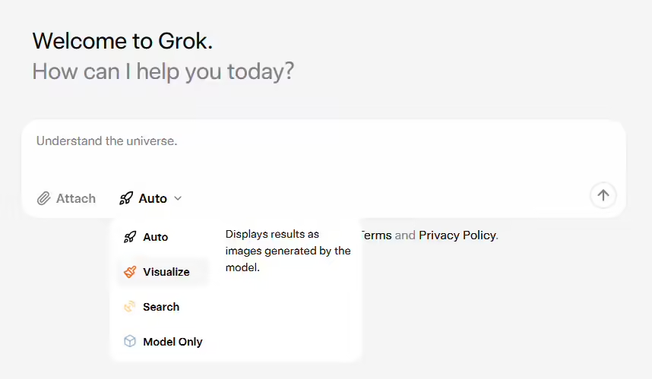Click the Search globe icon in the menu

[130, 307]
